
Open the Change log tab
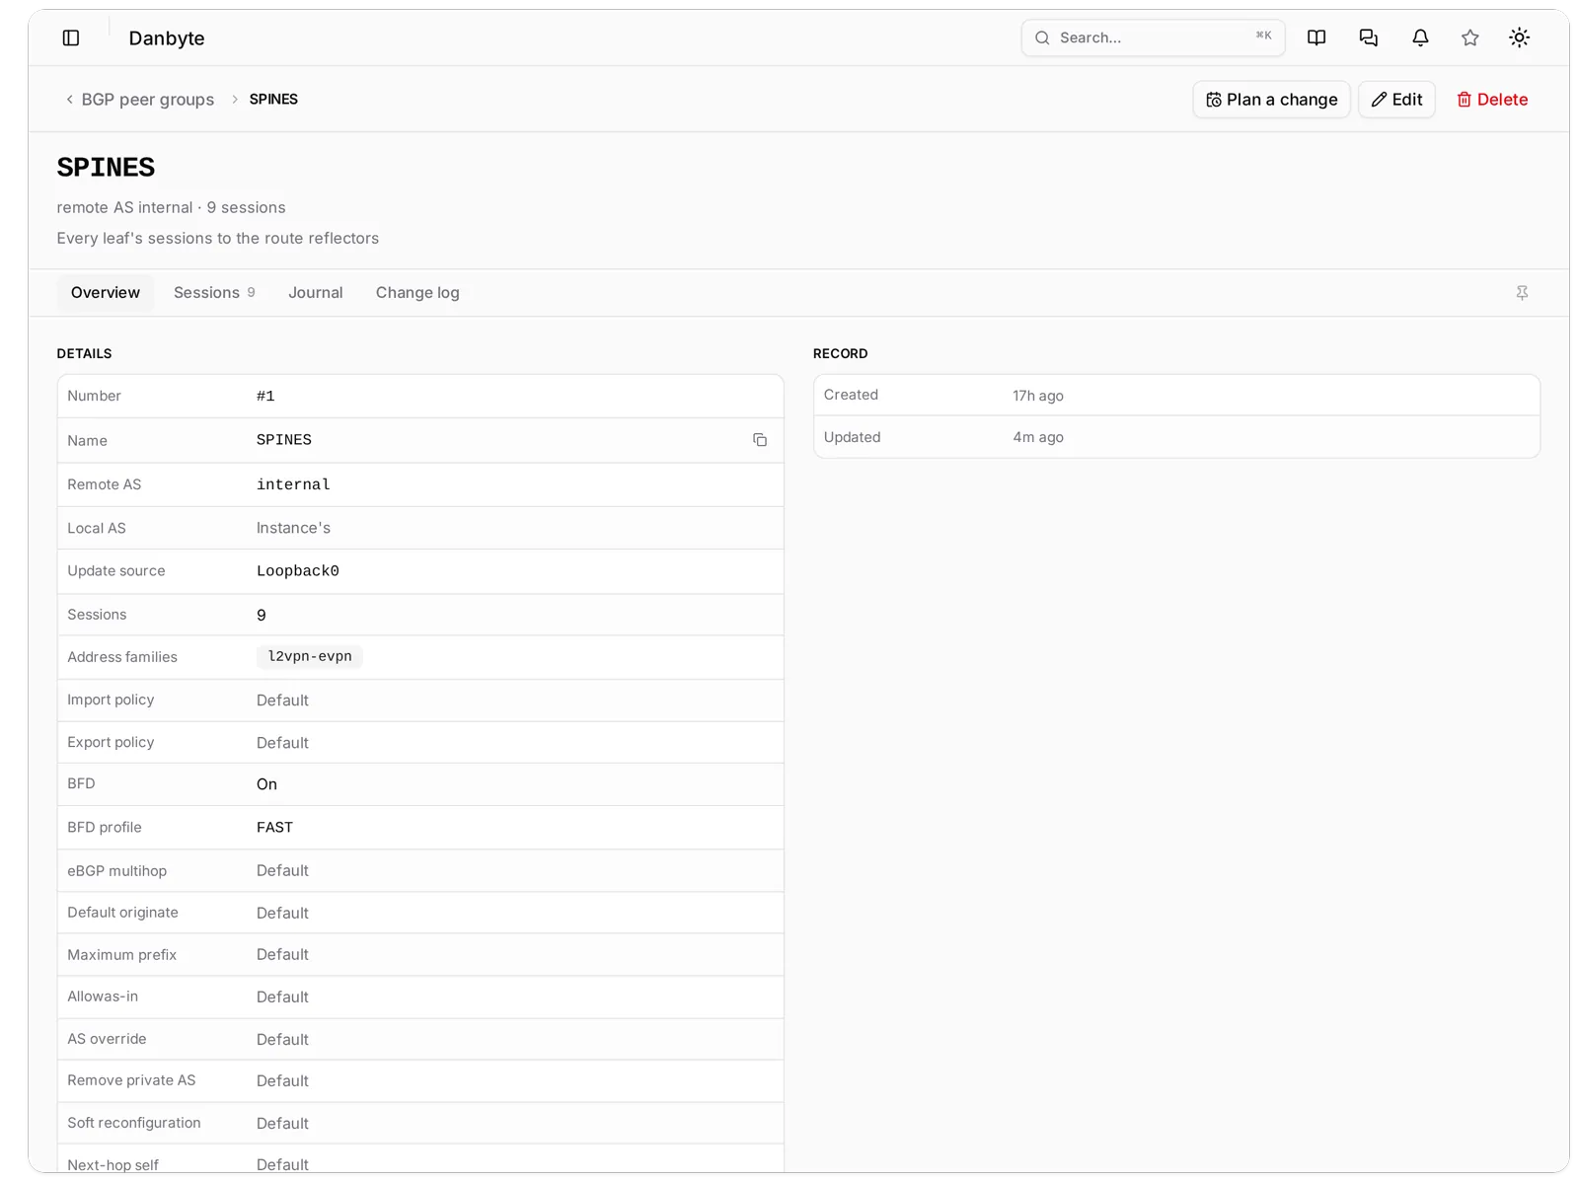[x=417, y=293]
